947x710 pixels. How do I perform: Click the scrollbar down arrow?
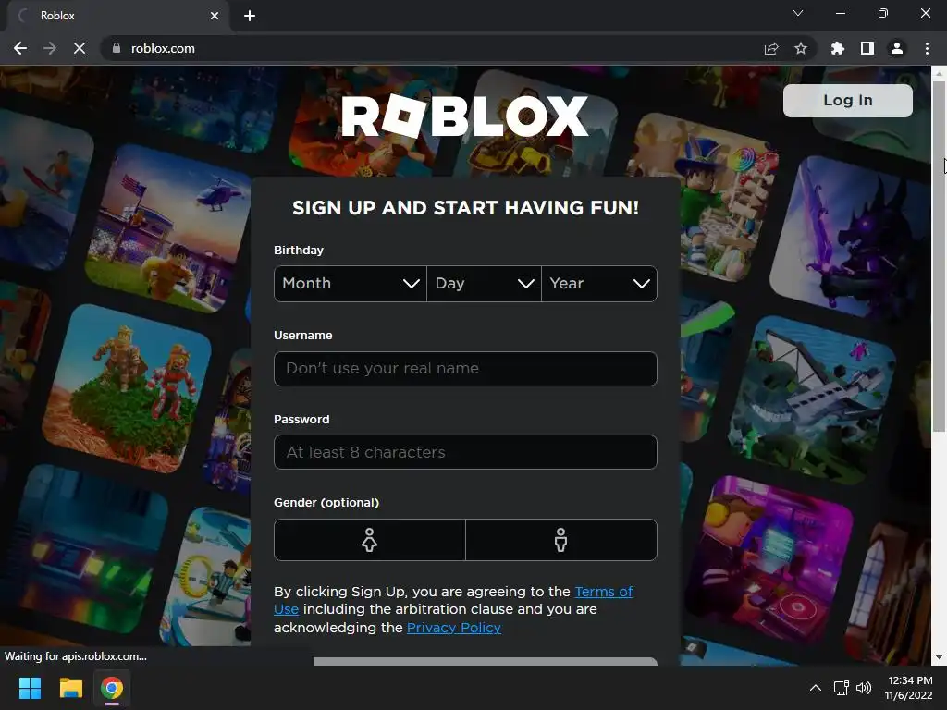939,657
